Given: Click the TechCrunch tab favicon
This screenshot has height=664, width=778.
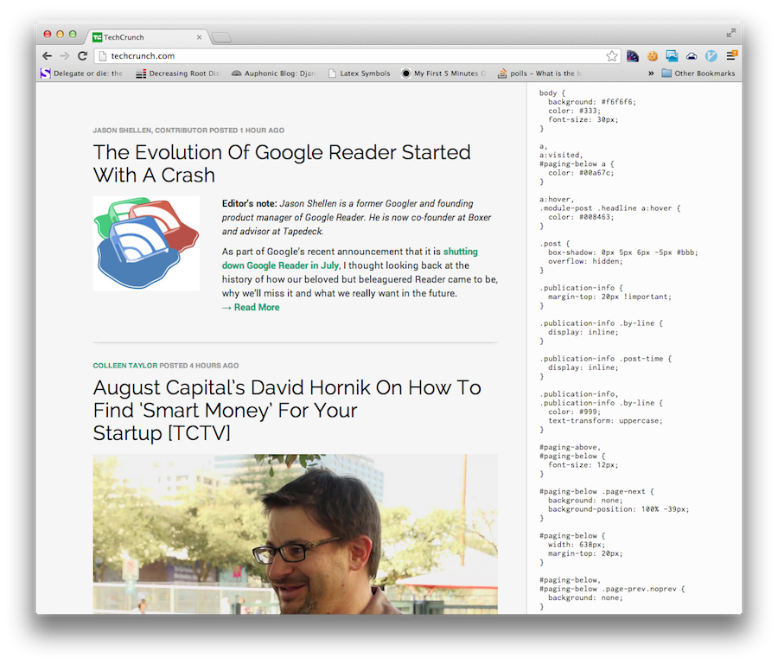Looking at the screenshot, I should 97,37.
